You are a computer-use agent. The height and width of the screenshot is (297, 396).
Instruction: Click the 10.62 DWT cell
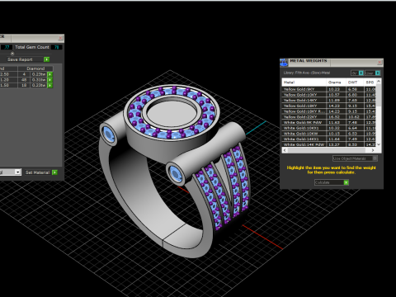354,117
